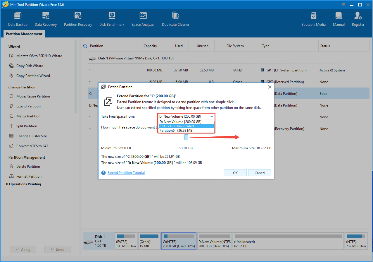Select Change Cluster Size

pyautogui.click(x=28, y=136)
